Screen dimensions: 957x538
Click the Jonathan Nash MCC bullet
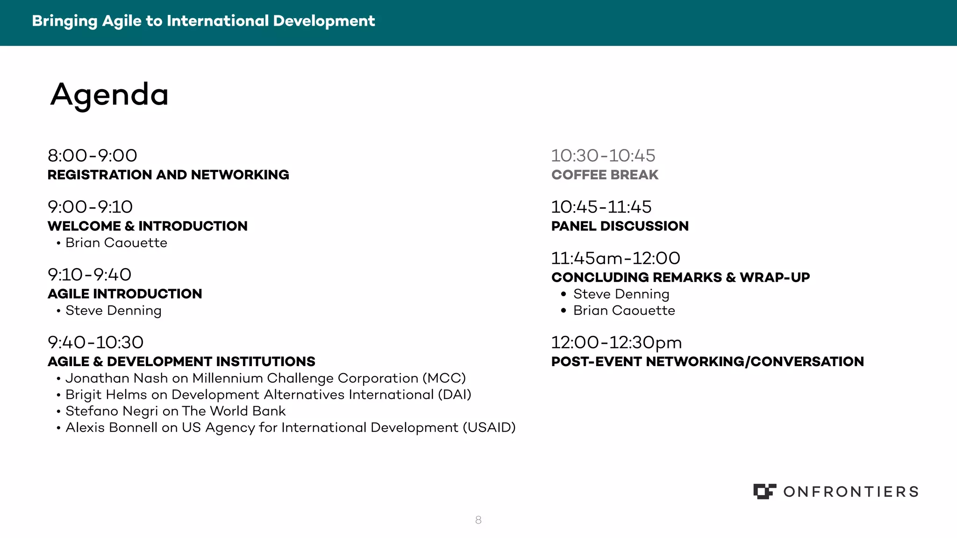point(266,378)
